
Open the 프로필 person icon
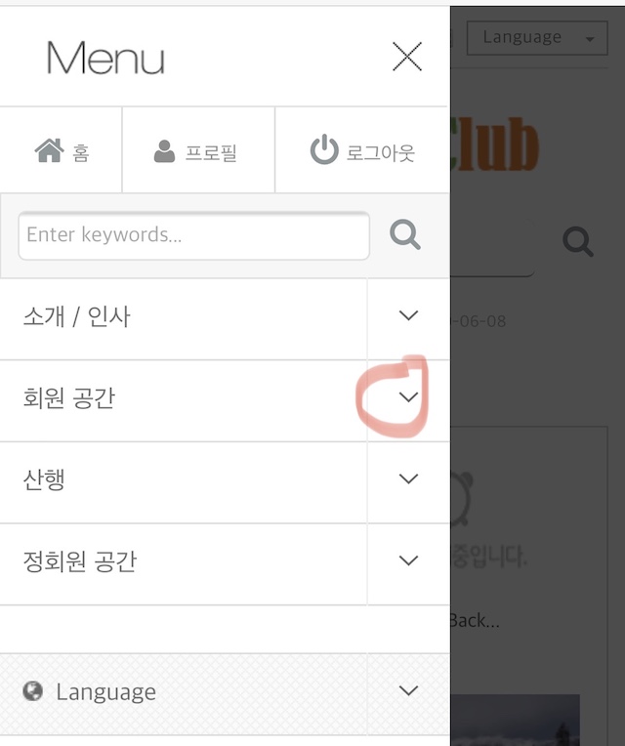pyautogui.click(x=165, y=150)
